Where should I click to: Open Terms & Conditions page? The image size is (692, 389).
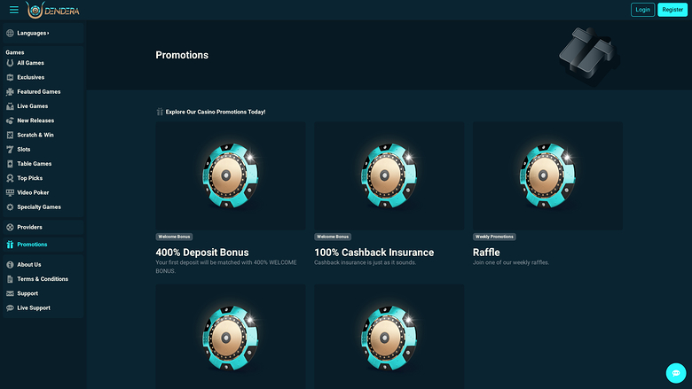click(43, 279)
